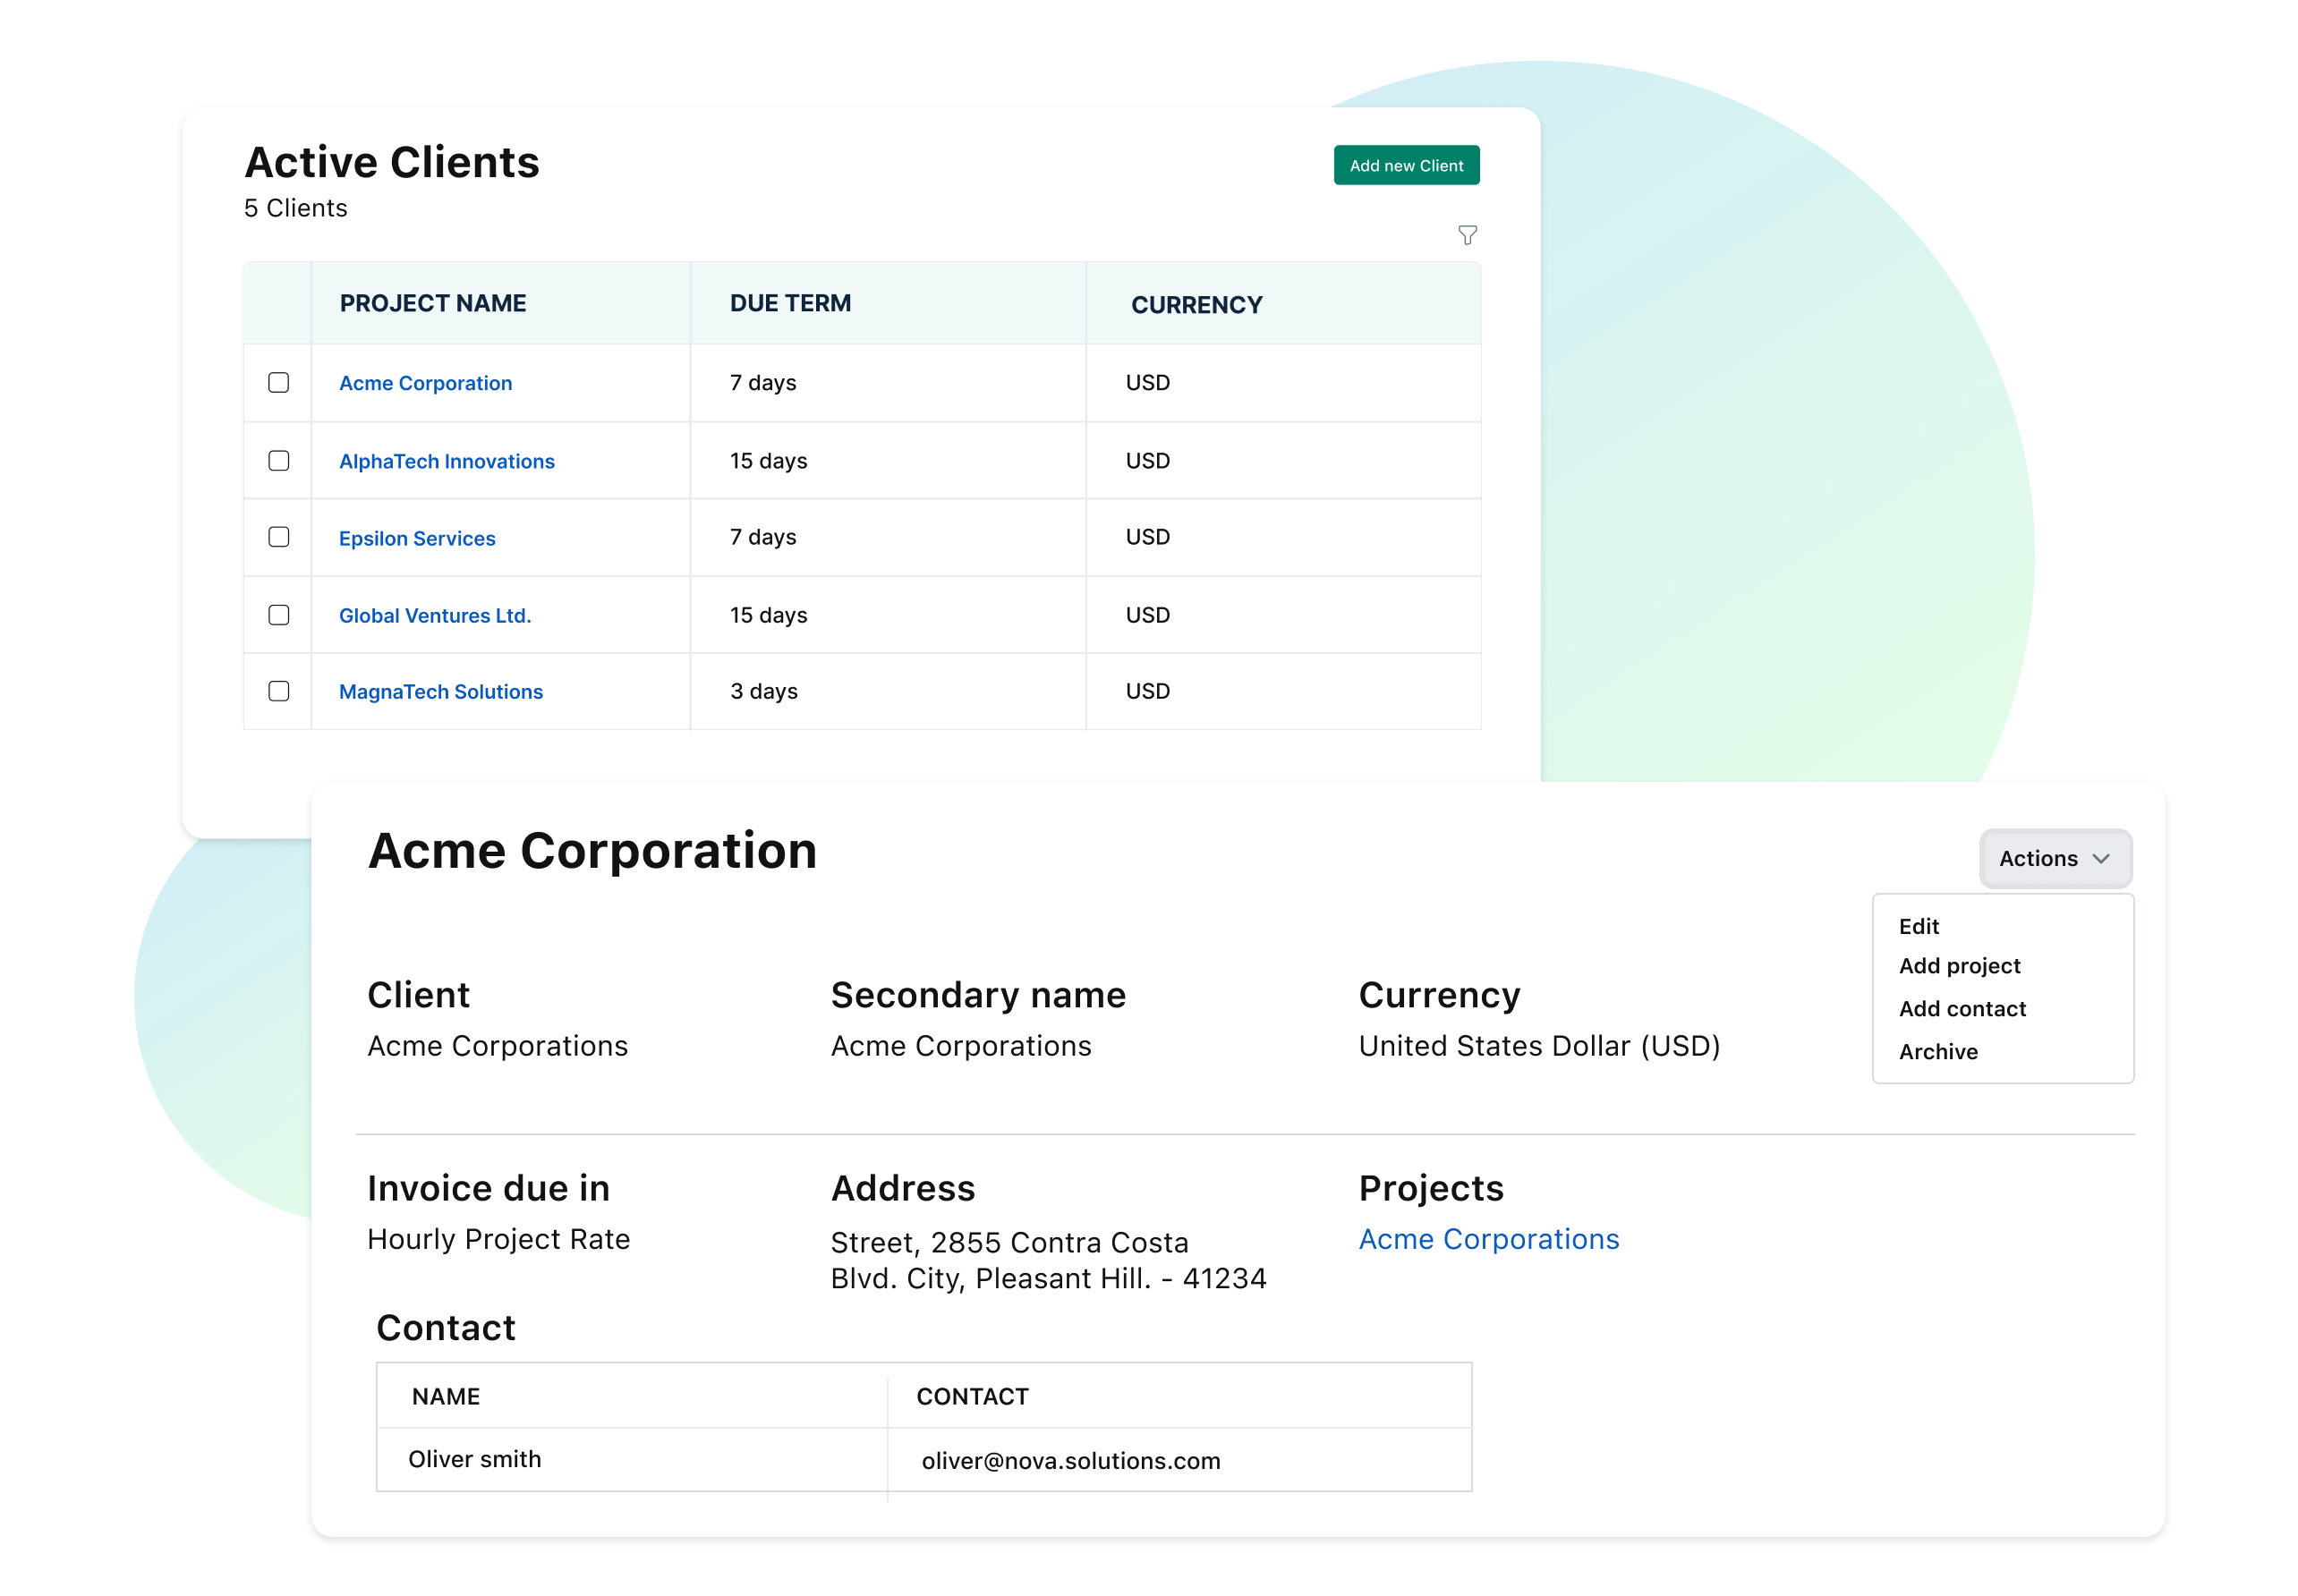Choose Add project from the Actions menu
The width and height of the screenshot is (2298, 1596).
(1958, 965)
